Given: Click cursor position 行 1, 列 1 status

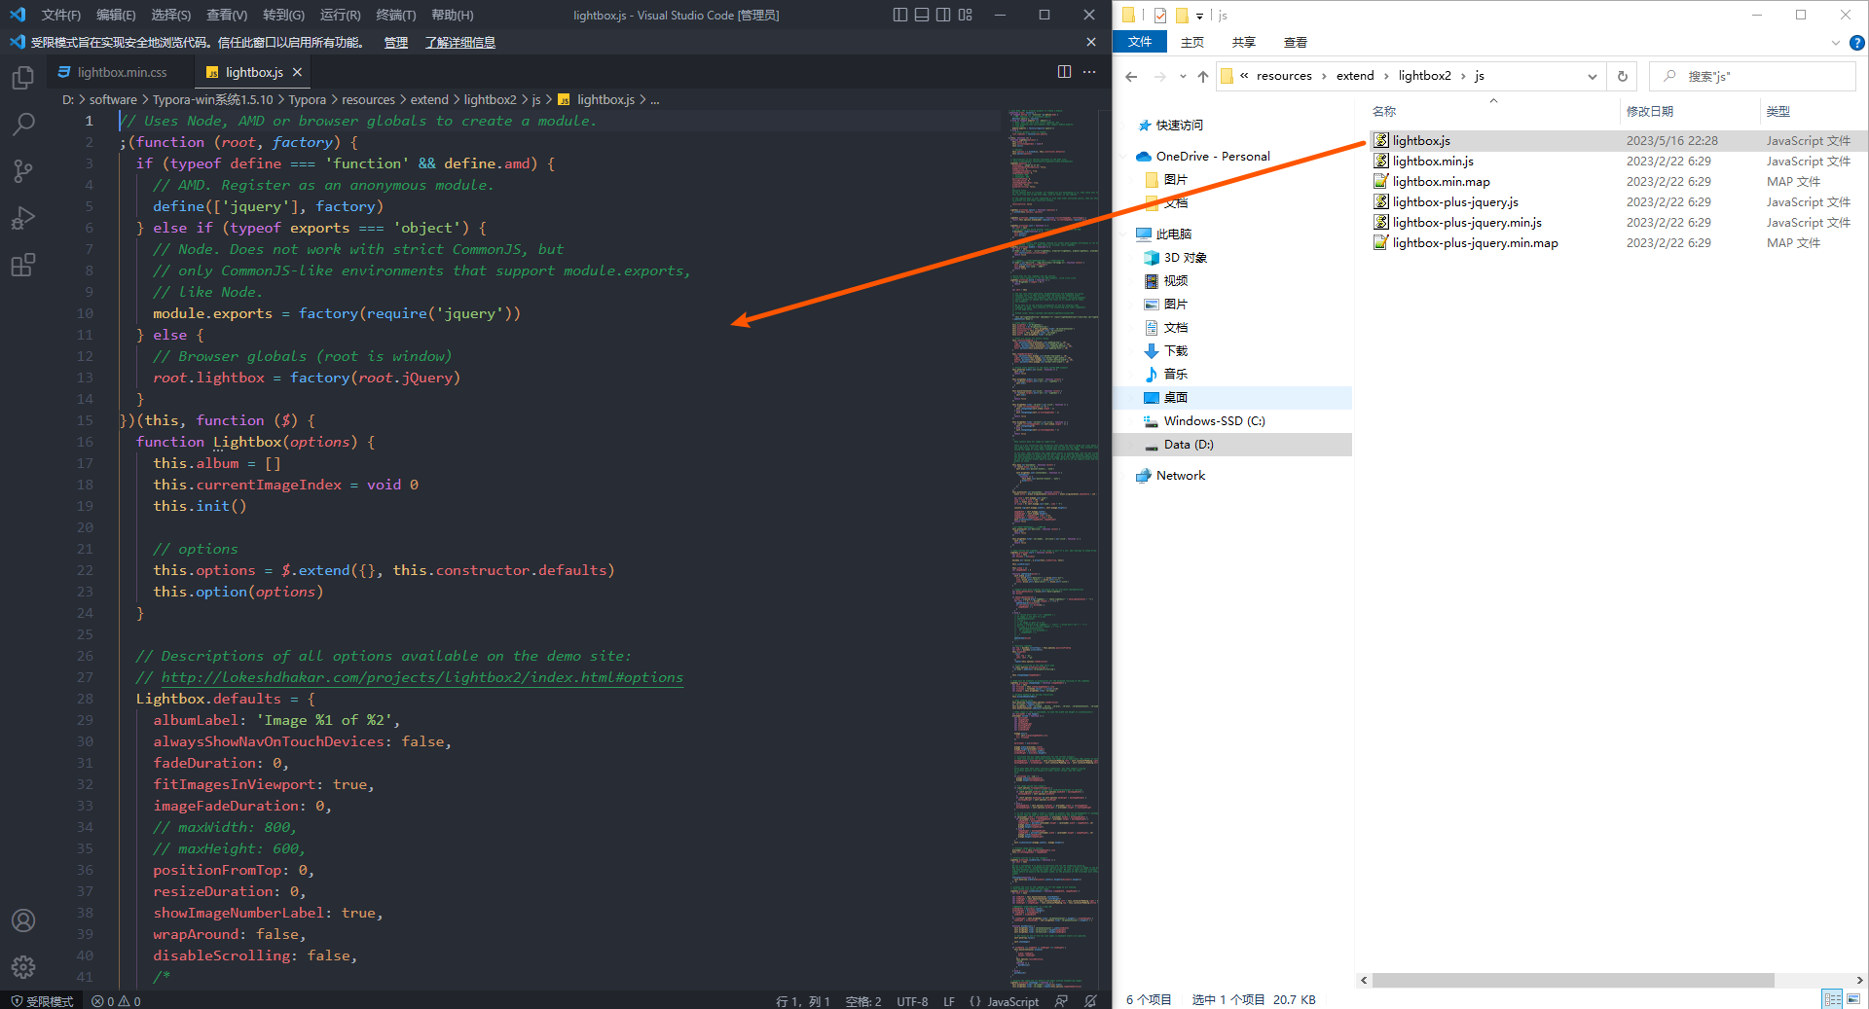Looking at the screenshot, I should click(x=802, y=1001).
